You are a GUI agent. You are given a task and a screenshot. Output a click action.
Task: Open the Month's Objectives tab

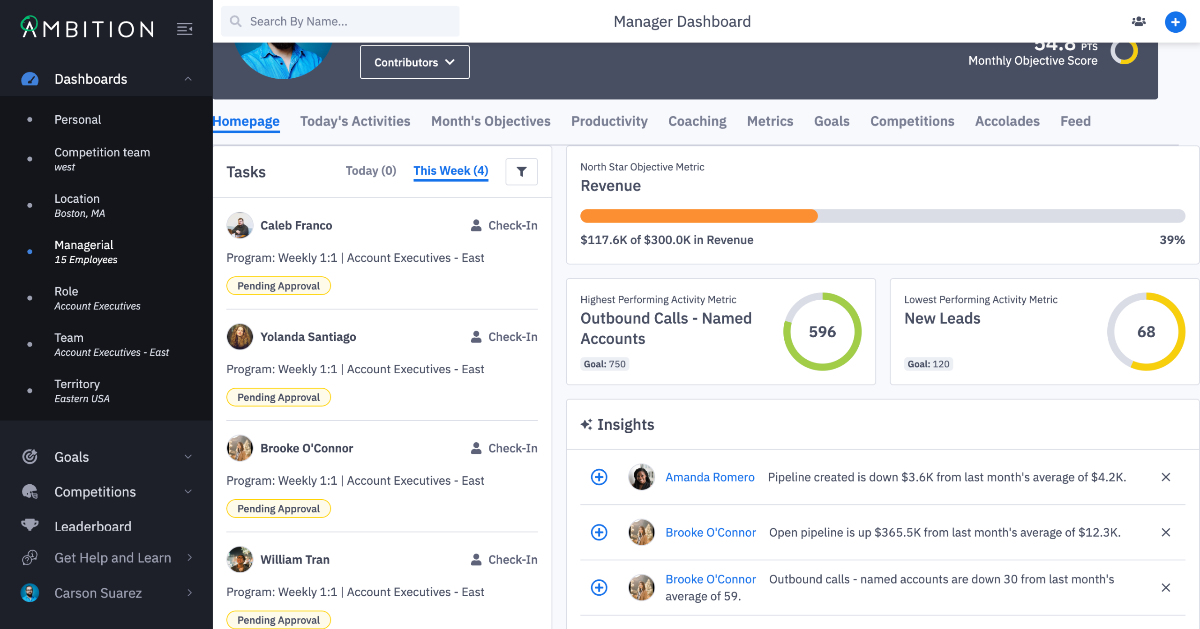point(490,121)
